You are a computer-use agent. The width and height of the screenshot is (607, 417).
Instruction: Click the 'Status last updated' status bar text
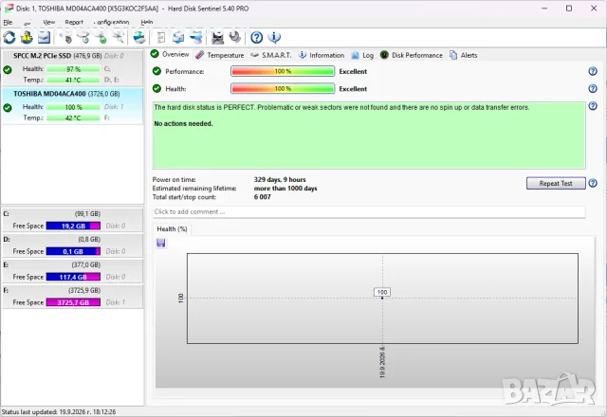click(59, 412)
